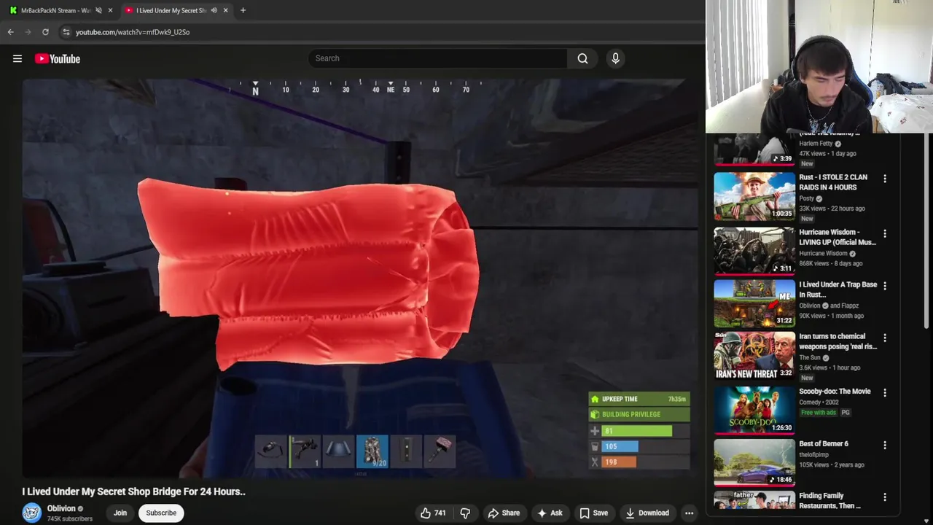933x525 pixels.
Task: Open options menu for Finding Family Restaurants
Action: tap(885, 497)
